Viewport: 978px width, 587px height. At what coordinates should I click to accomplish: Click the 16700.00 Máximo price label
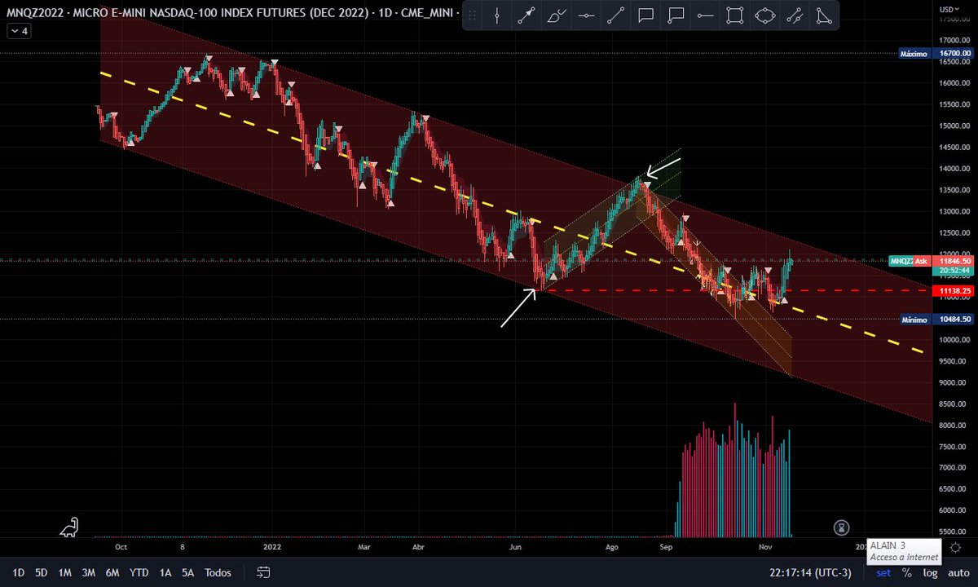point(936,54)
